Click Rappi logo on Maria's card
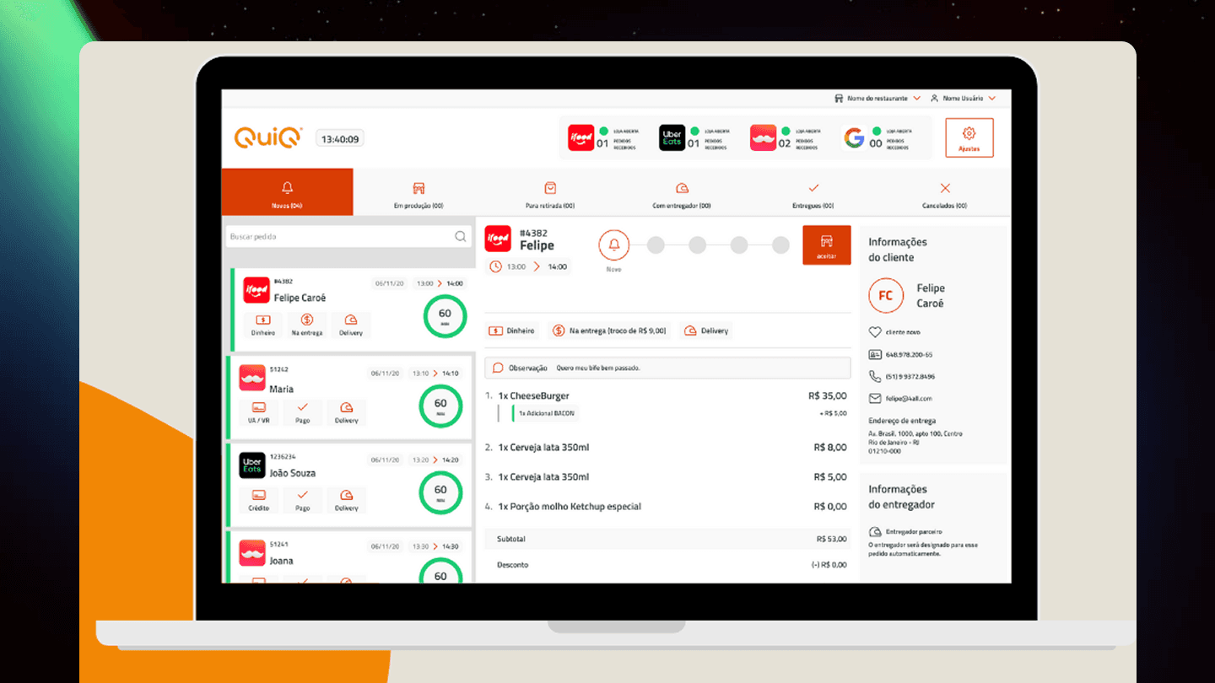 click(252, 379)
